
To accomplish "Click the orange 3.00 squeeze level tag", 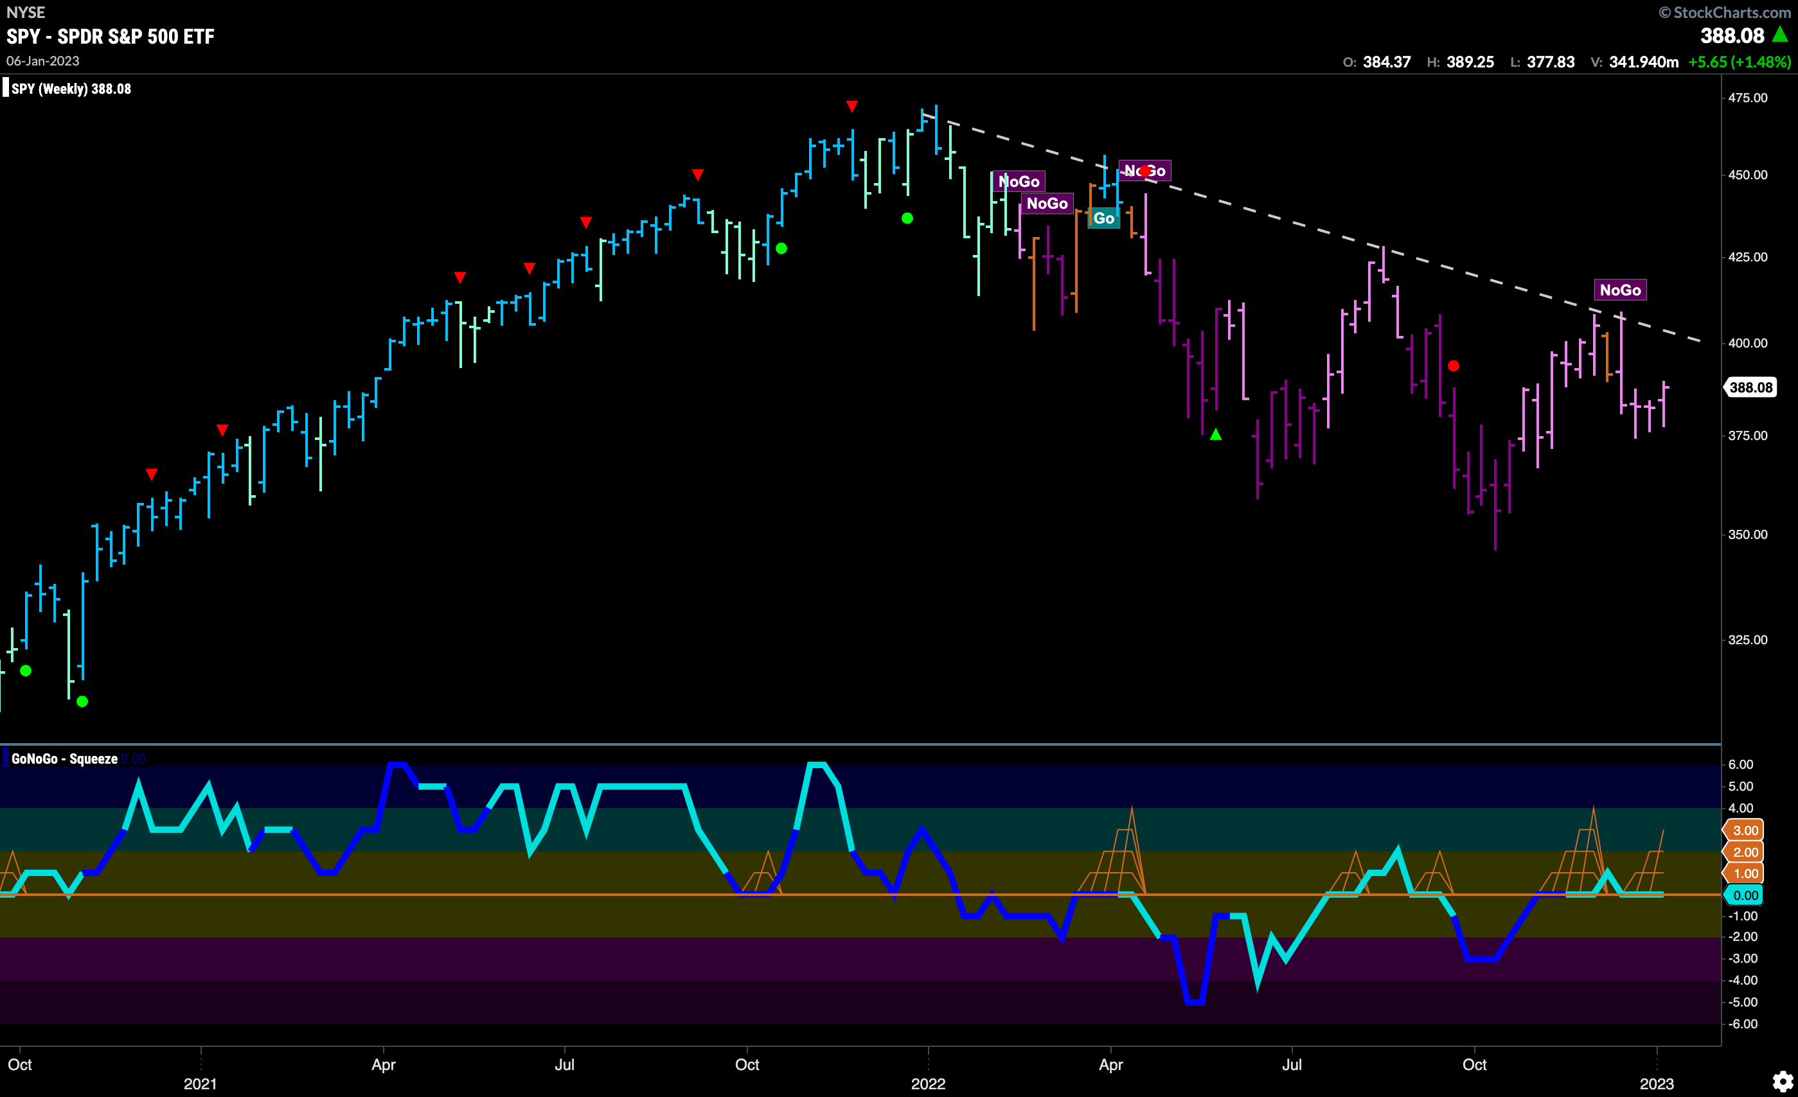I will click(x=1744, y=830).
